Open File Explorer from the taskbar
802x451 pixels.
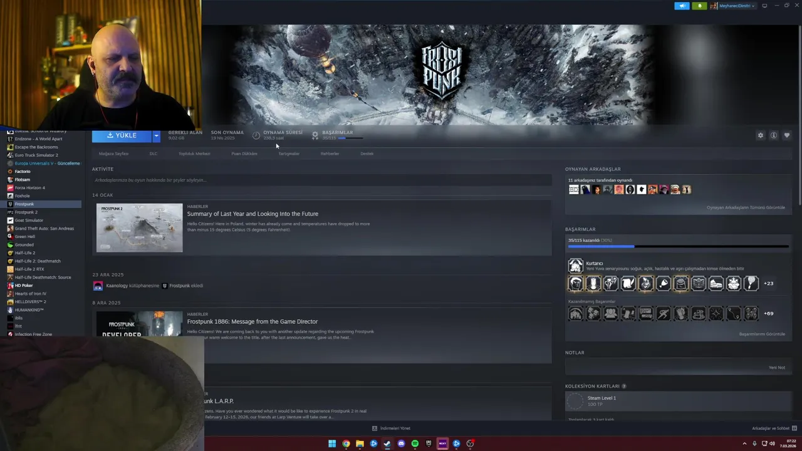click(360, 443)
